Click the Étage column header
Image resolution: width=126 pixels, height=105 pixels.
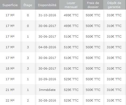pos(28,5)
